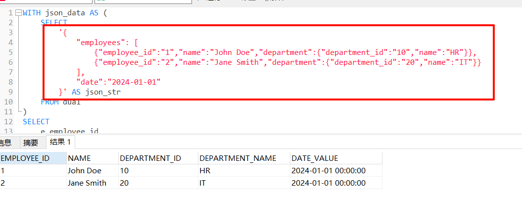This screenshot has height=199, width=522.
Task: Select department ID cell containing 20
Action: [x=124, y=183]
